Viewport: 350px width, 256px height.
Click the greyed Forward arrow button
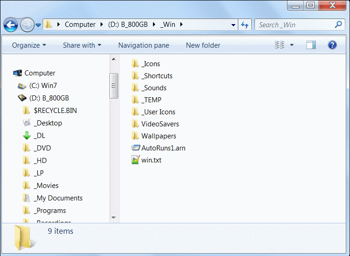coord(27,25)
